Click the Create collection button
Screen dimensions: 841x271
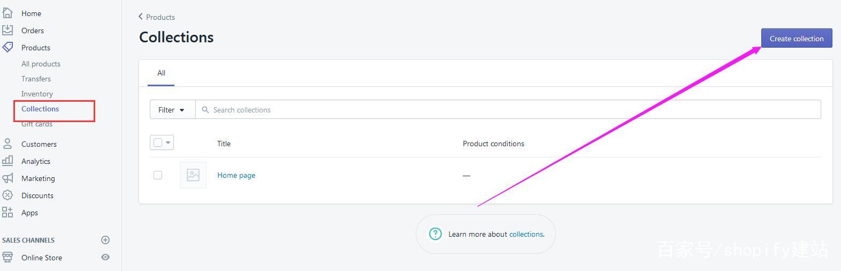pyautogui.click(x=797, y=38)
